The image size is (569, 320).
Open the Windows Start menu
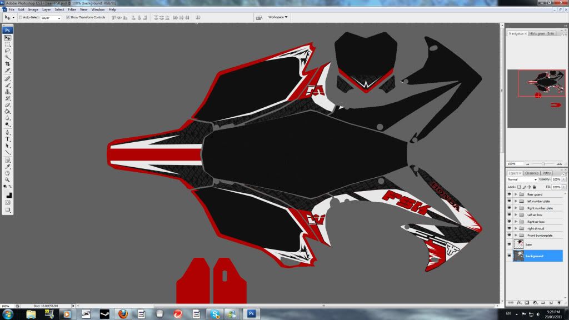[x=8, y=314]
